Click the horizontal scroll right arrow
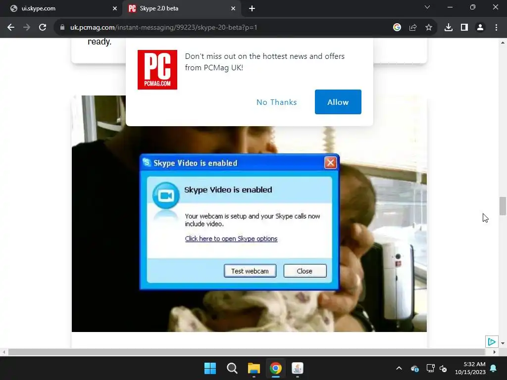 (x=494, y=352)
